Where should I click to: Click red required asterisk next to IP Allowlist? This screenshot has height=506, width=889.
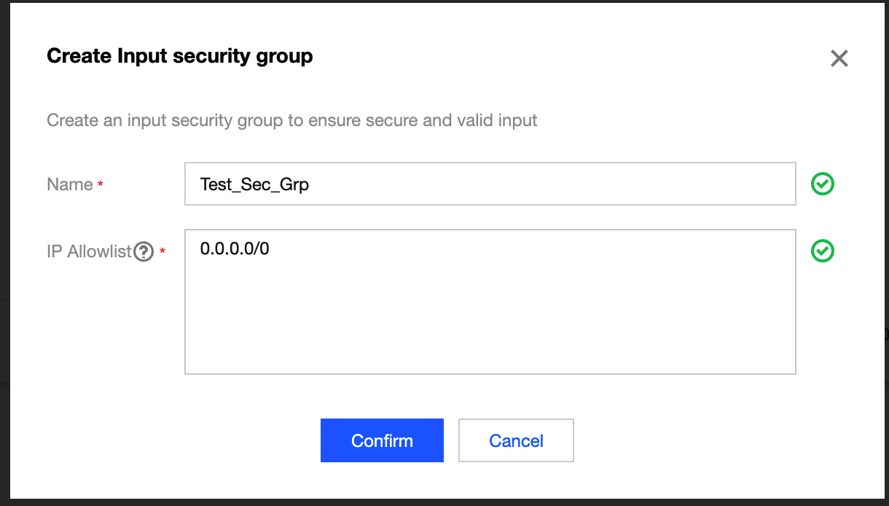[x=162, y=252]
